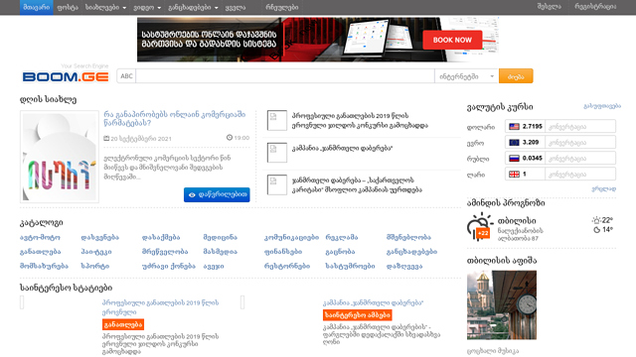Image resolution: width=636 pixels, height=357 pixels.
Task: Open the ფოსტა menu item
Action: [68, 7]
